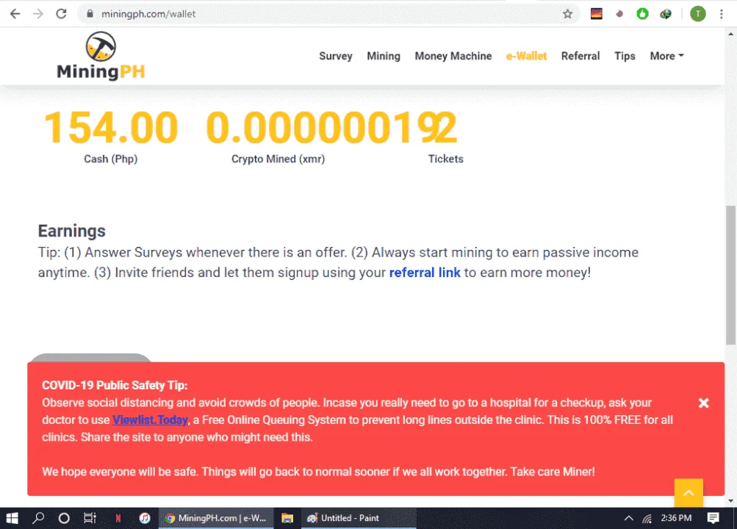The image size is (737, 529).
Task: Open Chrome three-dot menu
Action: [x=721, y=14]
